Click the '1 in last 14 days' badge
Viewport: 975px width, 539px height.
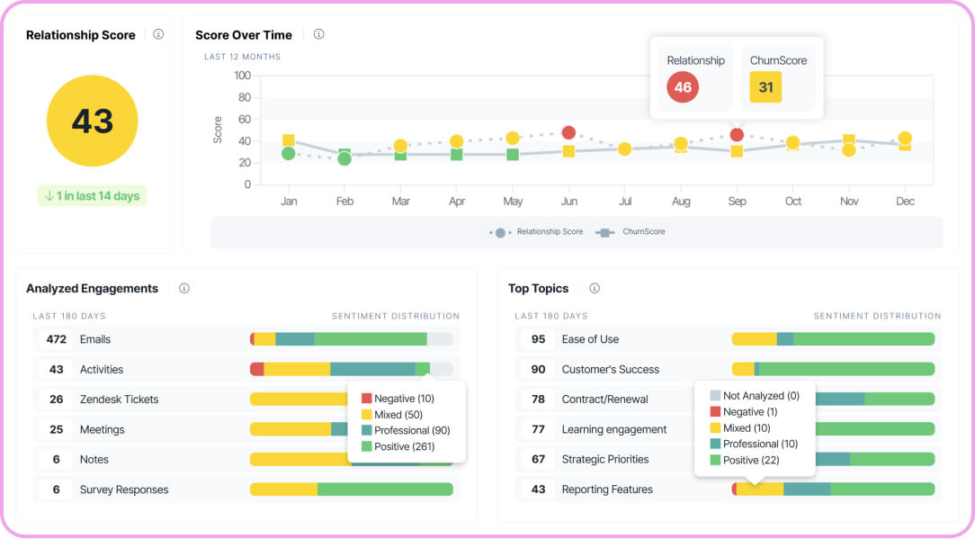point(92,196)
